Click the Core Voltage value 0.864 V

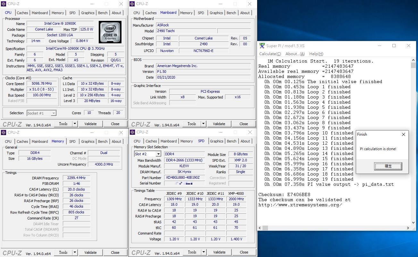pos(82,41)
